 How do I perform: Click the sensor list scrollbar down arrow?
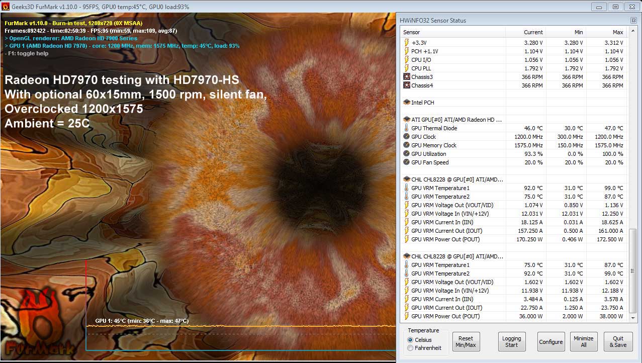tap(633, 317)
